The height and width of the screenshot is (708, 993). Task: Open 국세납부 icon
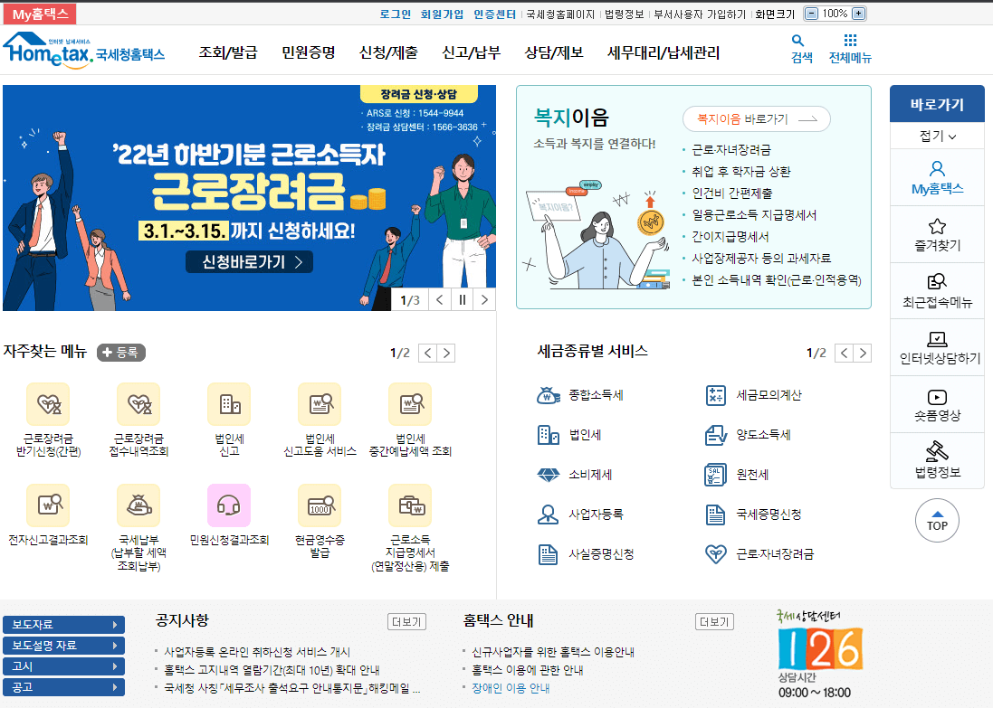point(138,505)
